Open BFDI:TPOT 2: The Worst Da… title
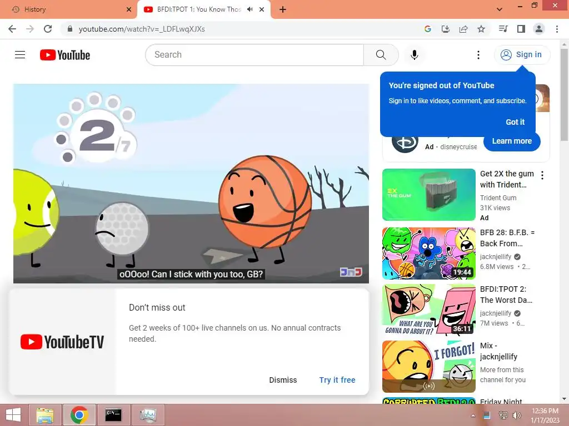 click(x=506, y=295)
